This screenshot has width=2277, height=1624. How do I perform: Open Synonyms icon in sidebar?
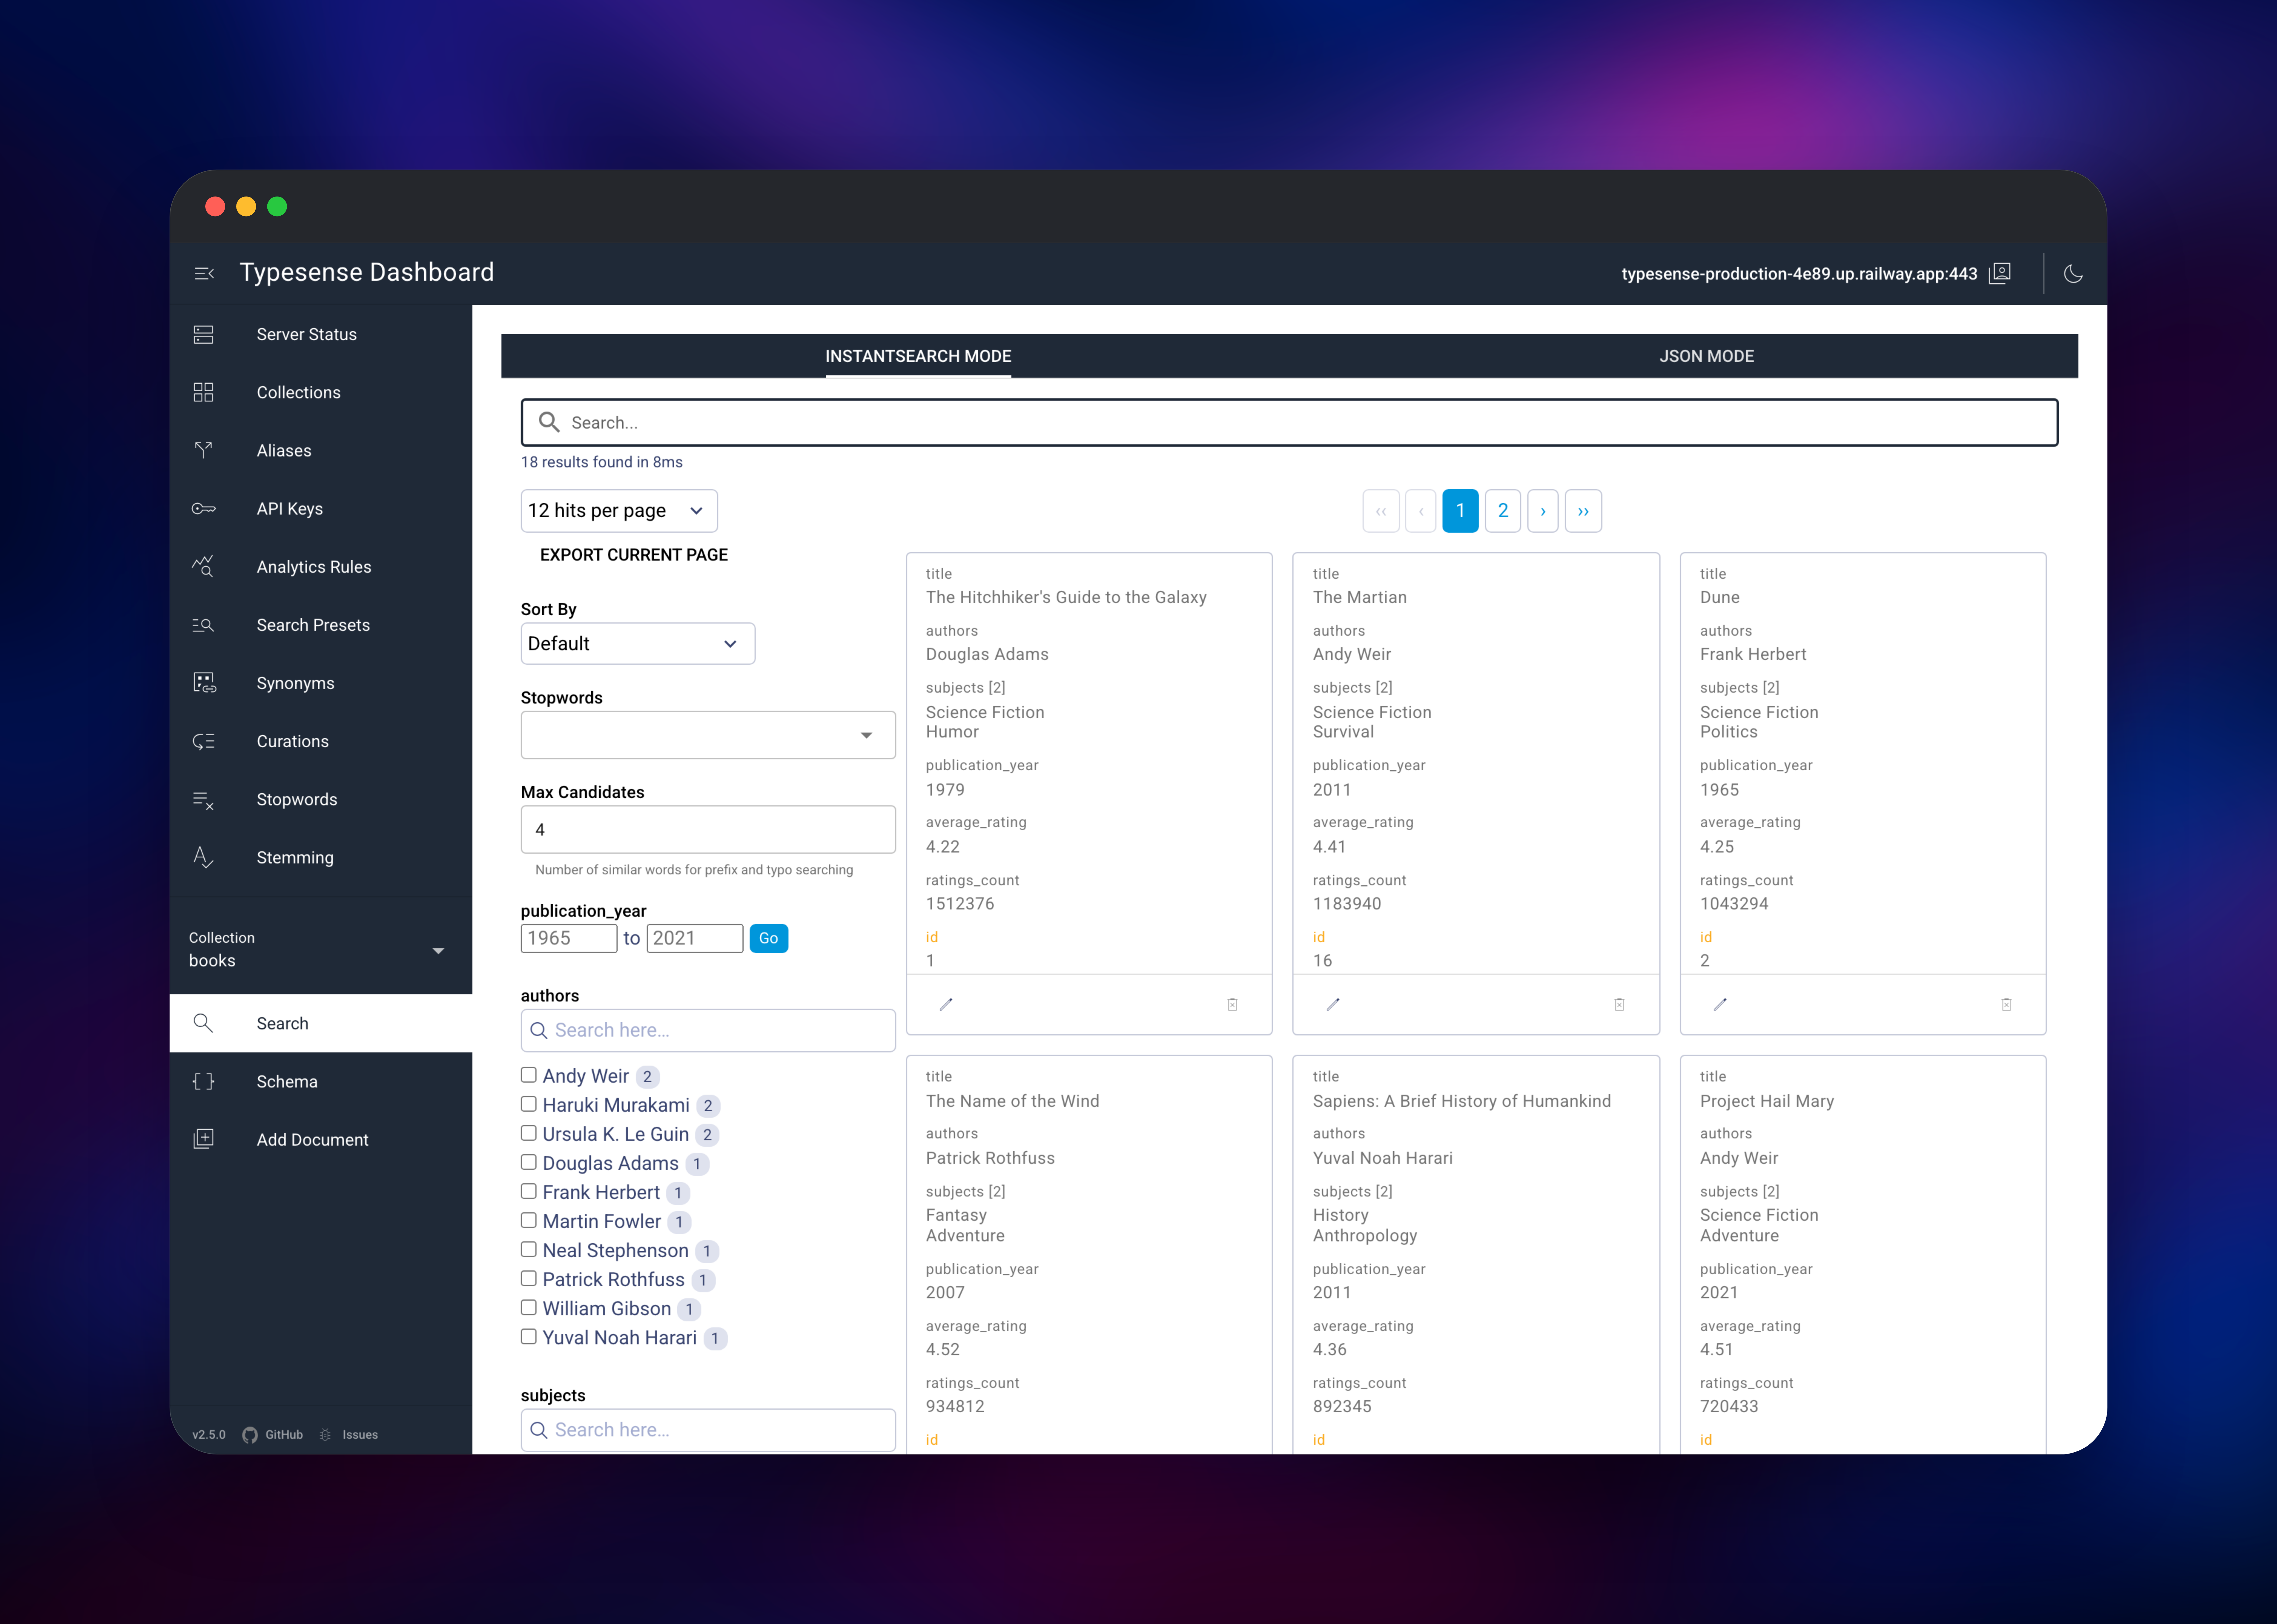pos(204,683)
